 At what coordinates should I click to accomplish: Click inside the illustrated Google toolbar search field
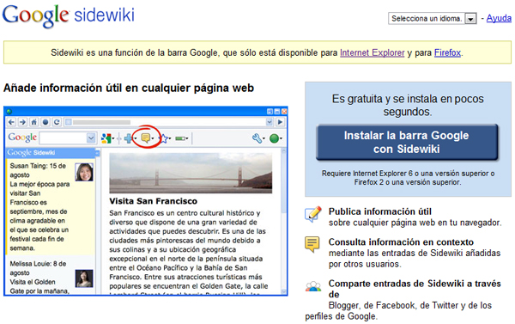[x=63, y=138]
